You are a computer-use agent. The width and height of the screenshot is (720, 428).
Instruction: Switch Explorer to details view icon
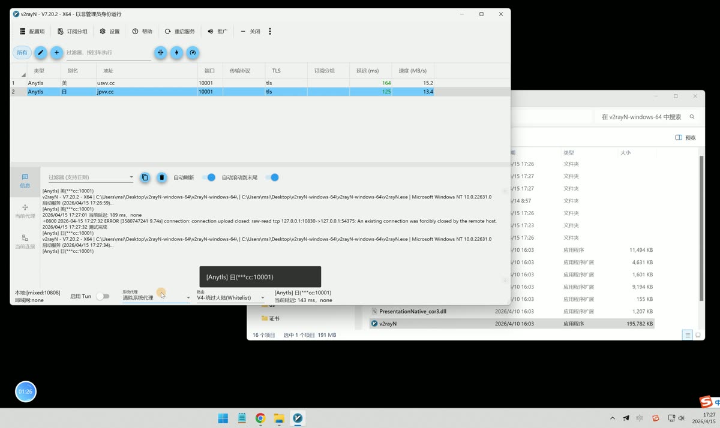pyautogui.click(x=688, y=336)
